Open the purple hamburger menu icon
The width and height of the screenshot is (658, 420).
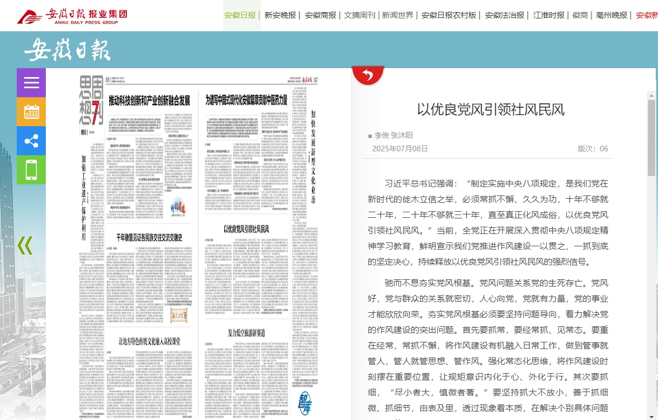tap(31, 83)
